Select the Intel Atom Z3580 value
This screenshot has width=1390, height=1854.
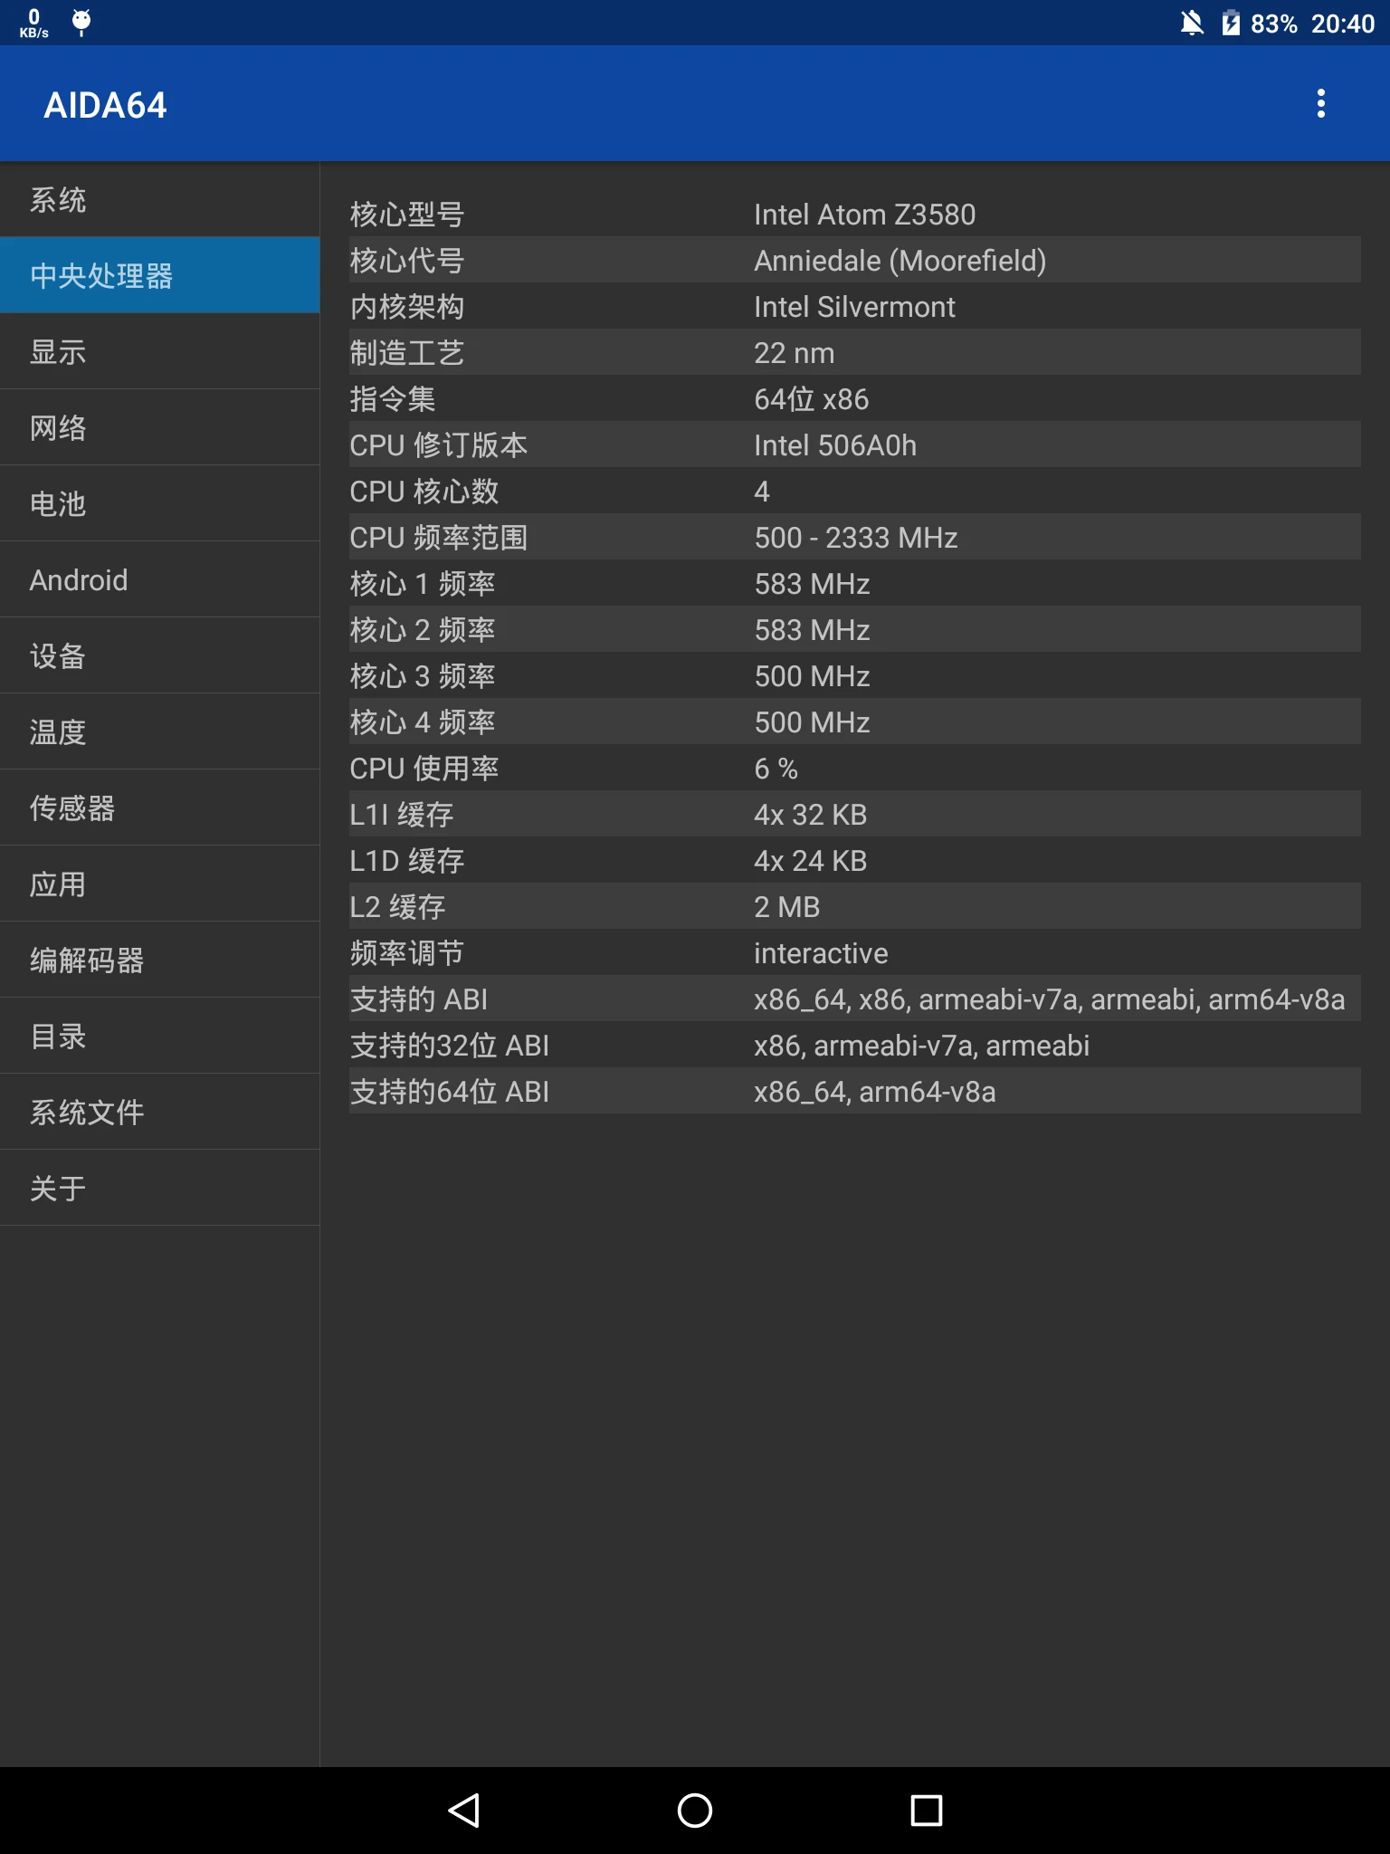click(x=864, y=215)
